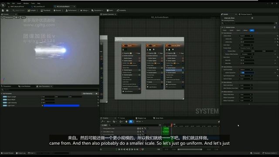Open the File menu
This screenshot has width=279, height=157.
[x=8, y=3]
